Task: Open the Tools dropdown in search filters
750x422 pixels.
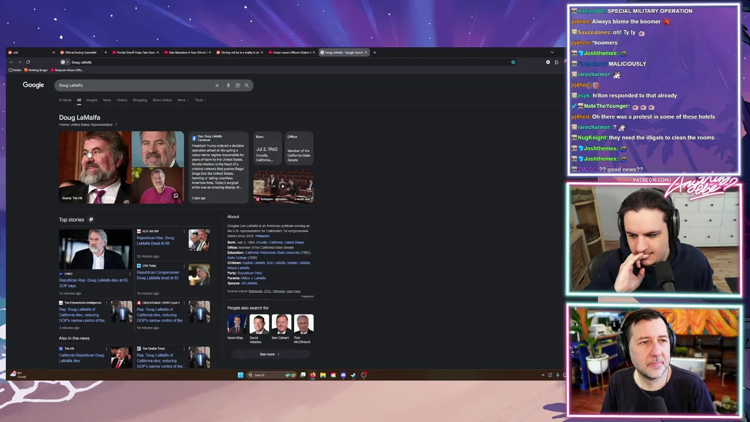Action: click(x=200, y=100)
